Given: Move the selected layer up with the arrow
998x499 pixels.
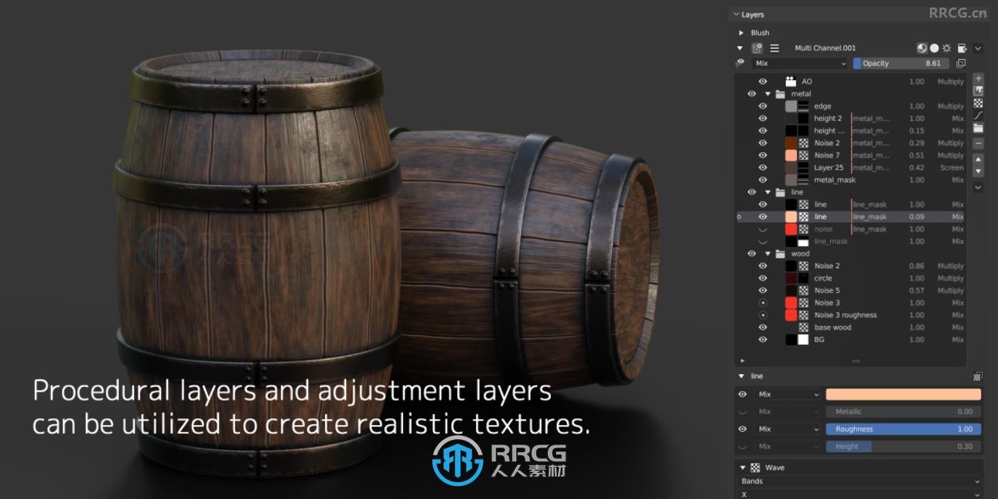Looking at the screenshot, I should click(978, 160).
